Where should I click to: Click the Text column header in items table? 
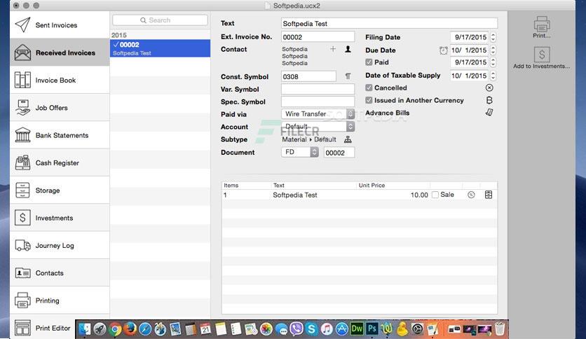click(x=314, y=185)
